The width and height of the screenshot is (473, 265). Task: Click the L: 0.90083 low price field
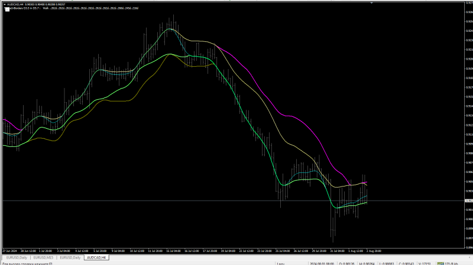(x=387, y=263)
